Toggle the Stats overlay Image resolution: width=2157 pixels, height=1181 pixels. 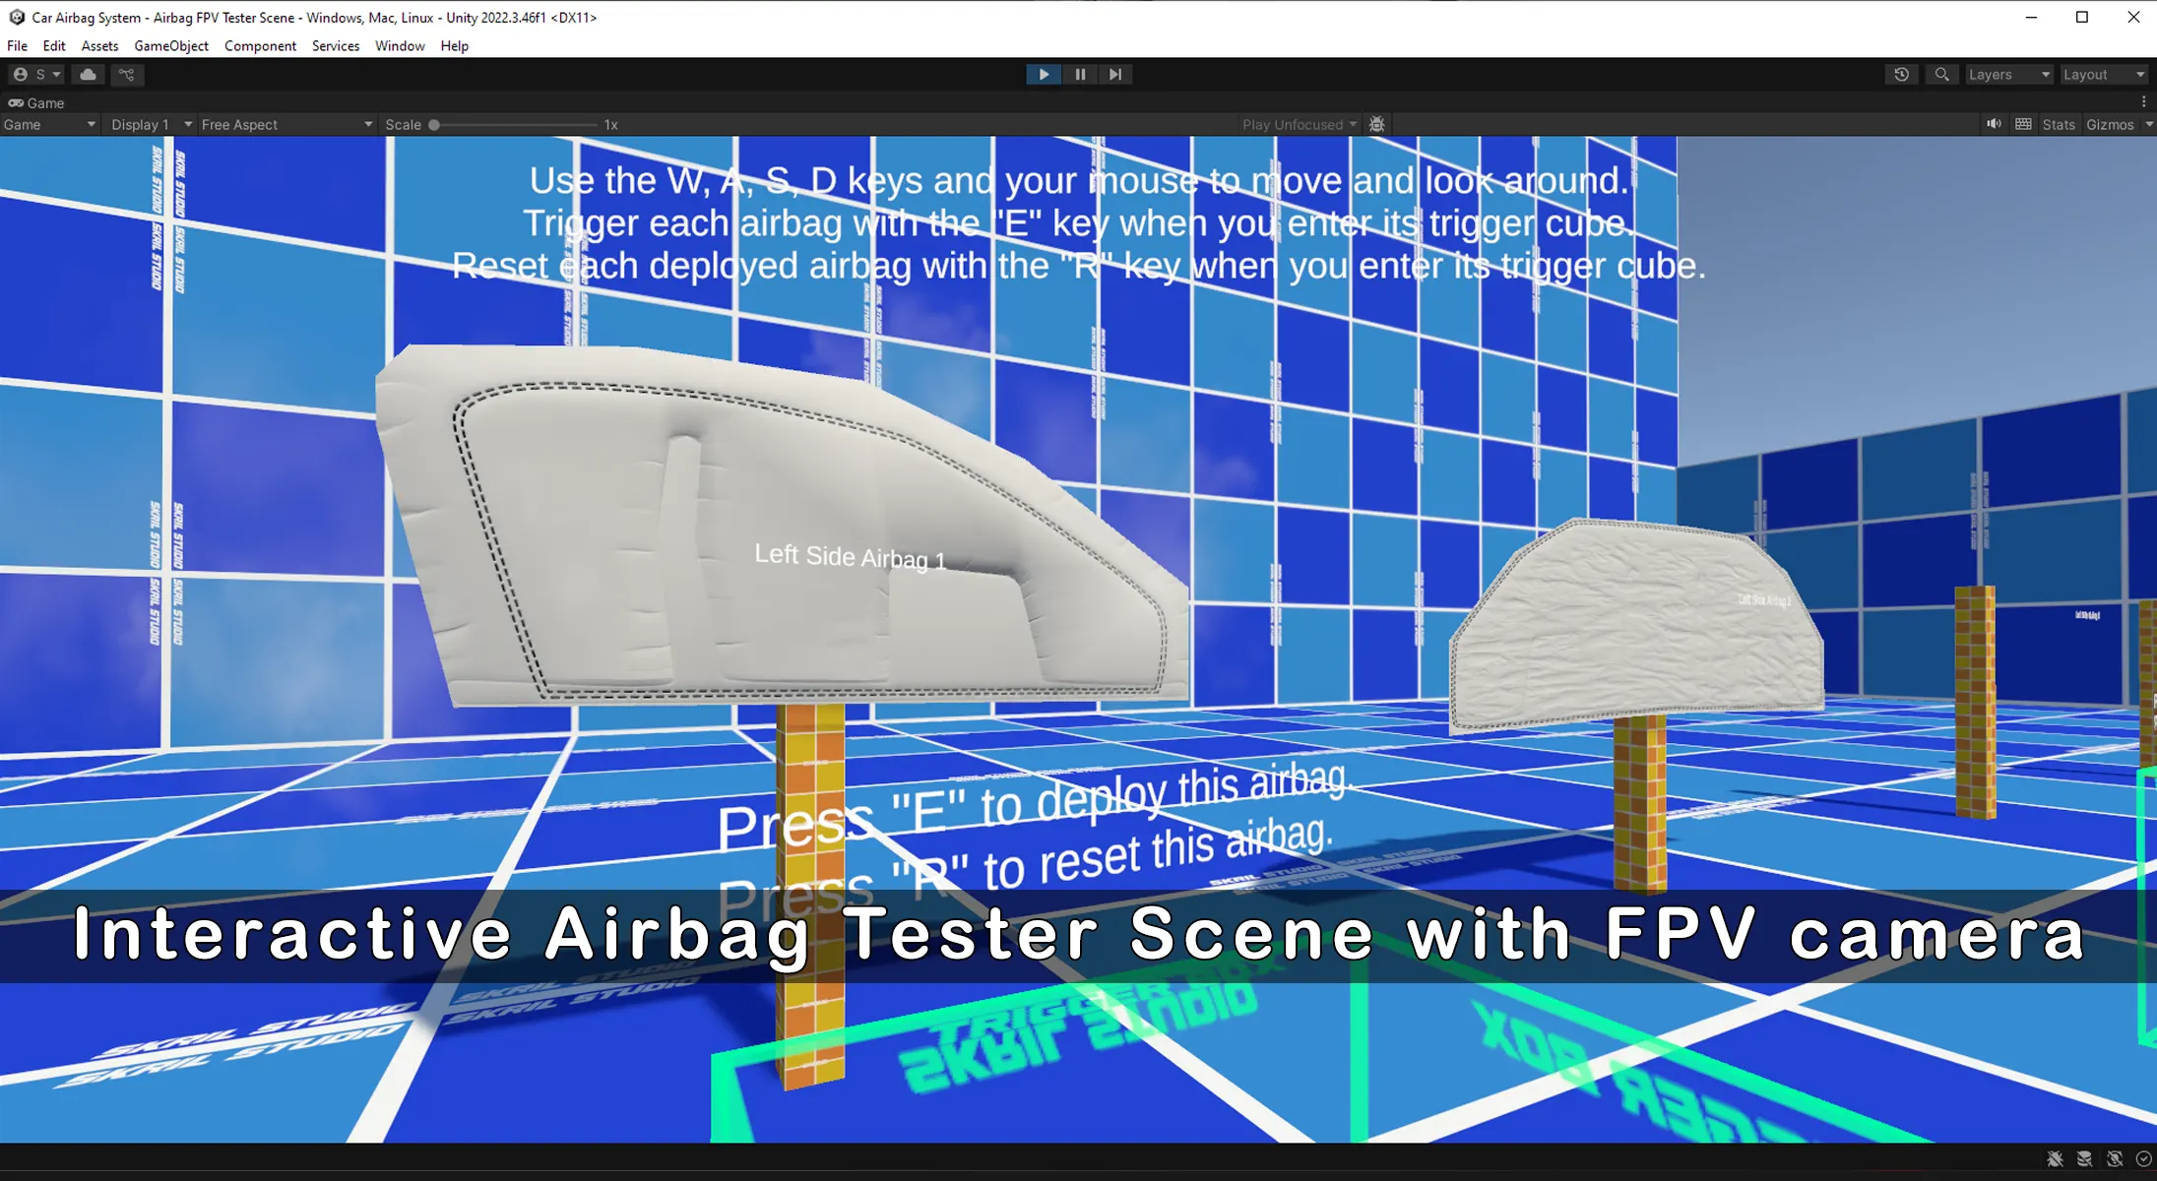[x=2058, y=125]
